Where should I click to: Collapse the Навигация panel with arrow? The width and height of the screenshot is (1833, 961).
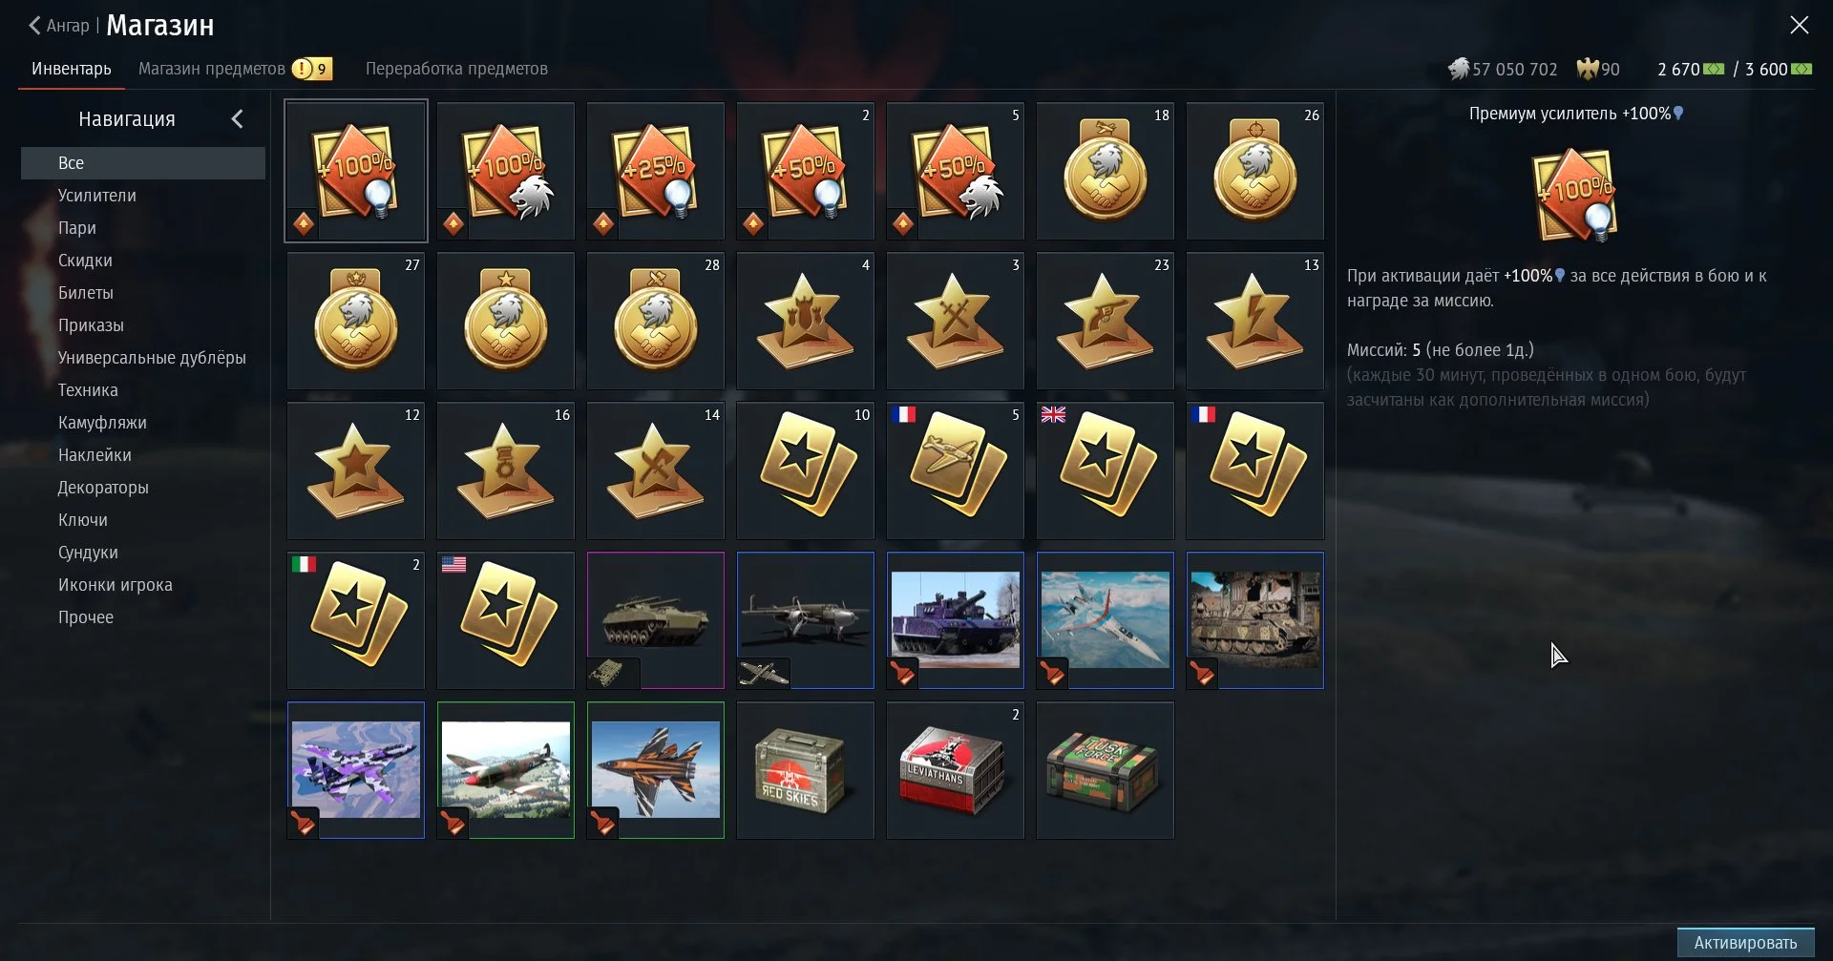(238, 118)
